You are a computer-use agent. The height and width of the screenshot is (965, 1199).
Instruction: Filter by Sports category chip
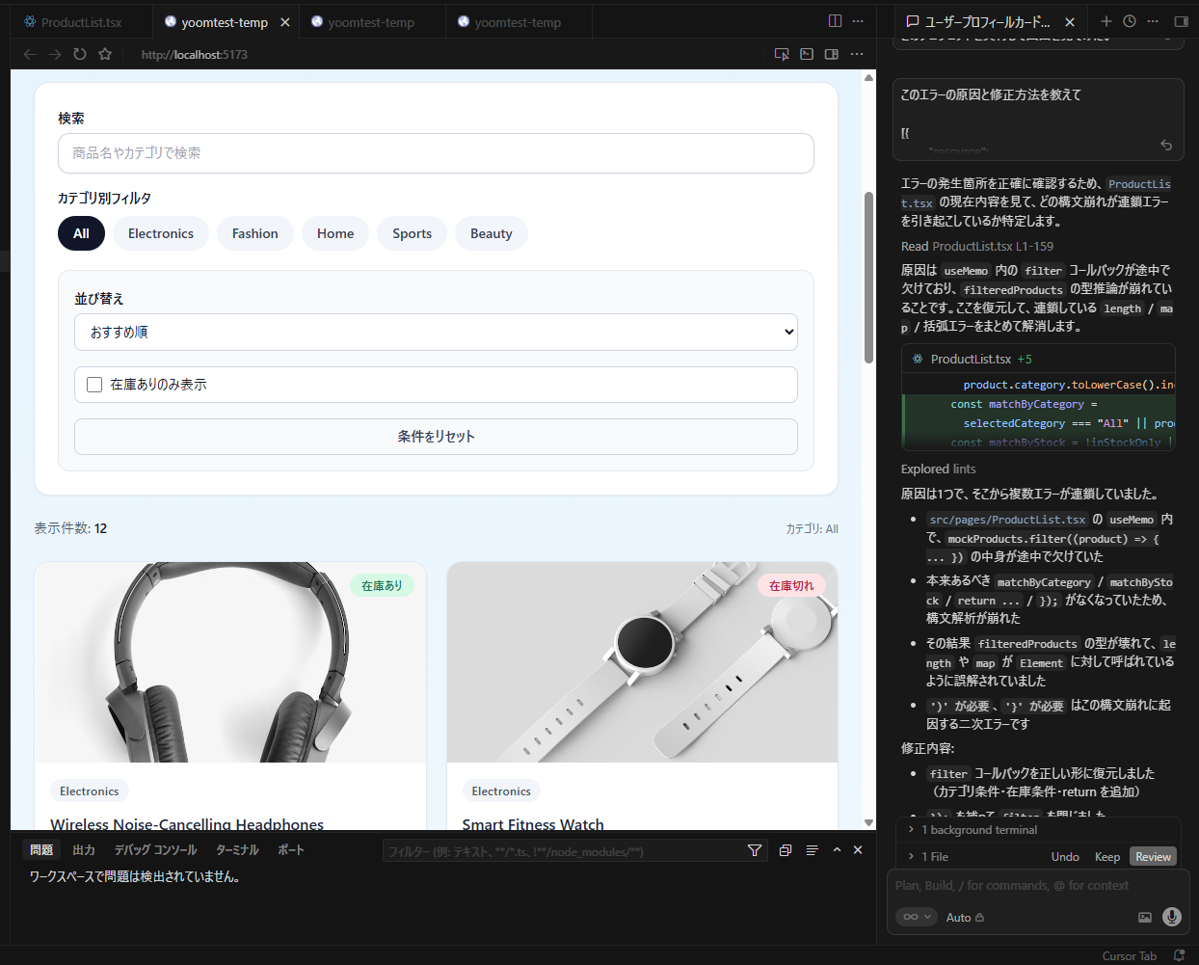(x=412, y=233)
